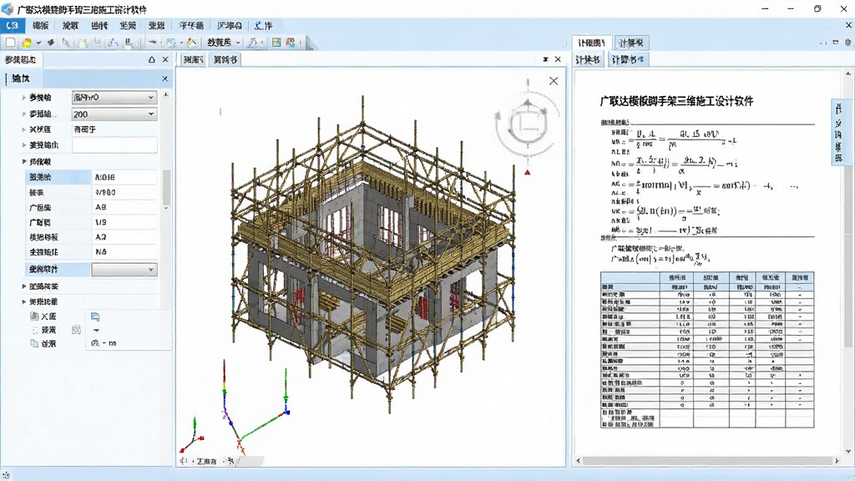Click the gear-like icon at the right panel's top-right

[848, 42]
